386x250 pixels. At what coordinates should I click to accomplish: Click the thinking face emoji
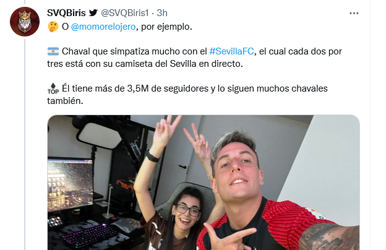(x=53, y=27)
